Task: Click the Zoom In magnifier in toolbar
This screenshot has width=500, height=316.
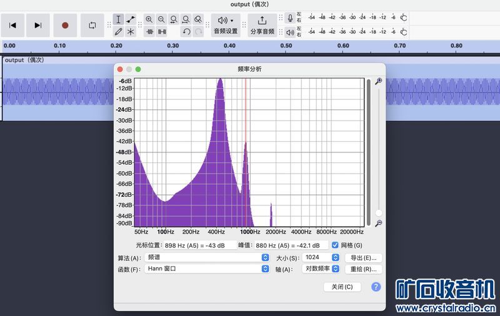Action: 149,19
